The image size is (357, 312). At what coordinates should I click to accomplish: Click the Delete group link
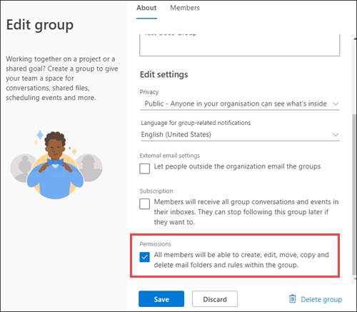pyautogui.click(x=321, y=299)
